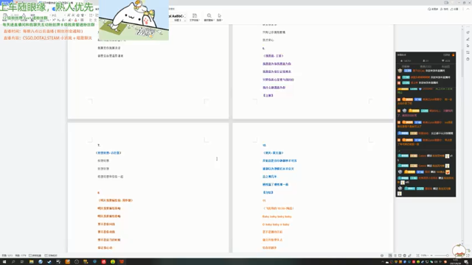472x265 pixels.
Task: Toggle spell check in the status bar
Action: pyautogui.click(x=35, y=255)
